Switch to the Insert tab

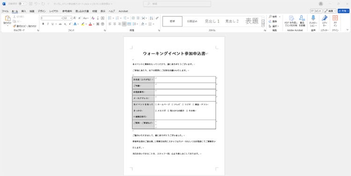pyautogui.click(x=23, y=11)
